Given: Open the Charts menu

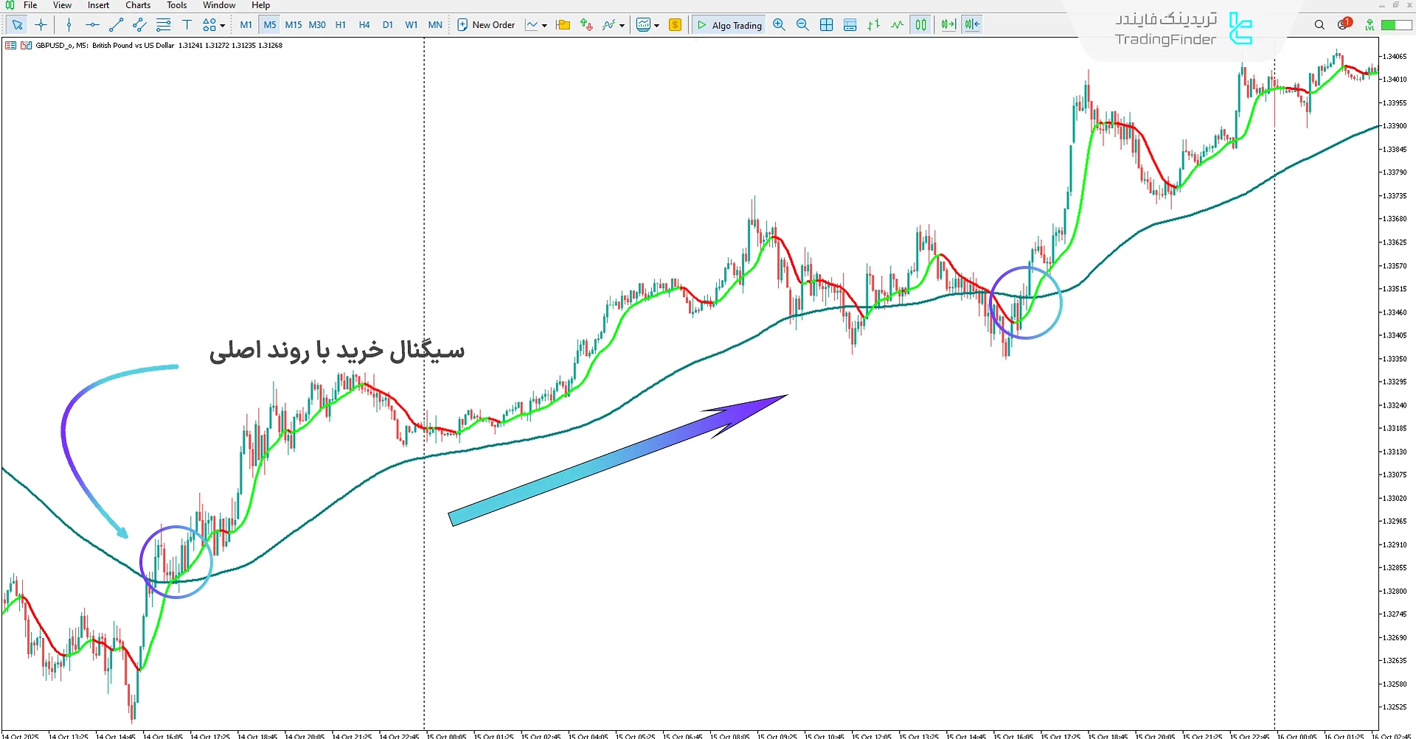Looking at the screenshot, I should (x=138, y=5).
